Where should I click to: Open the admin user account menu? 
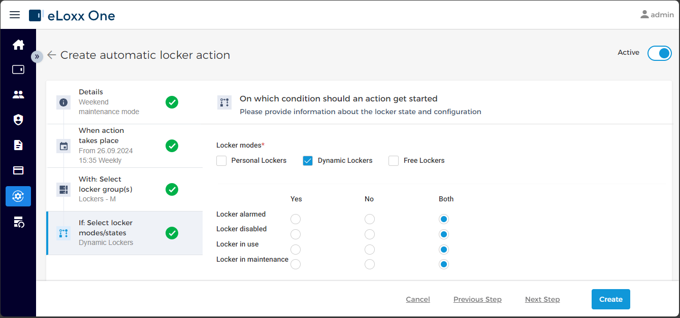point(657,15)
